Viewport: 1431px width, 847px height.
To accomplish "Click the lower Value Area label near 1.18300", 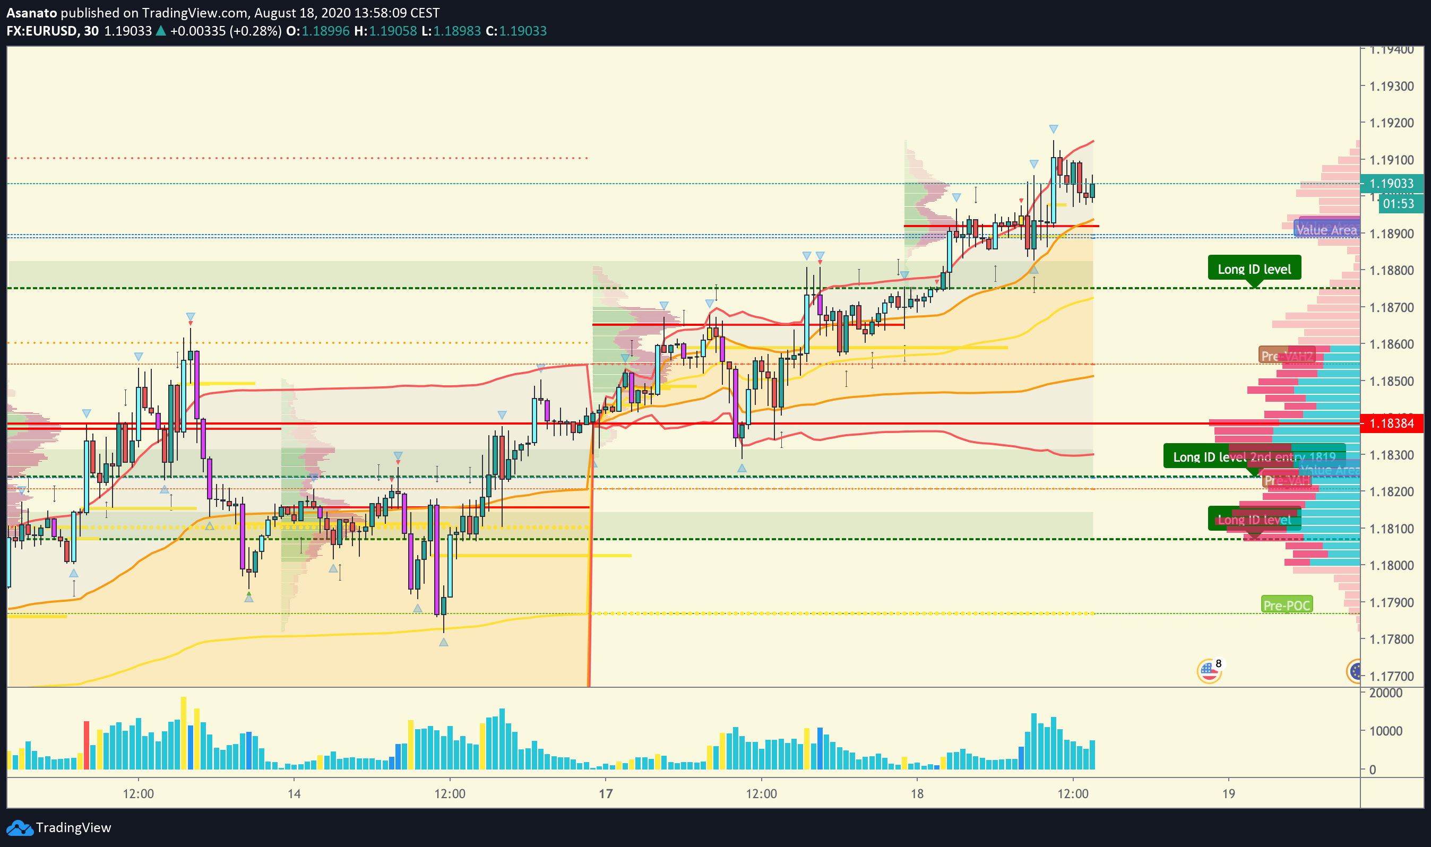I will 1329,470.
